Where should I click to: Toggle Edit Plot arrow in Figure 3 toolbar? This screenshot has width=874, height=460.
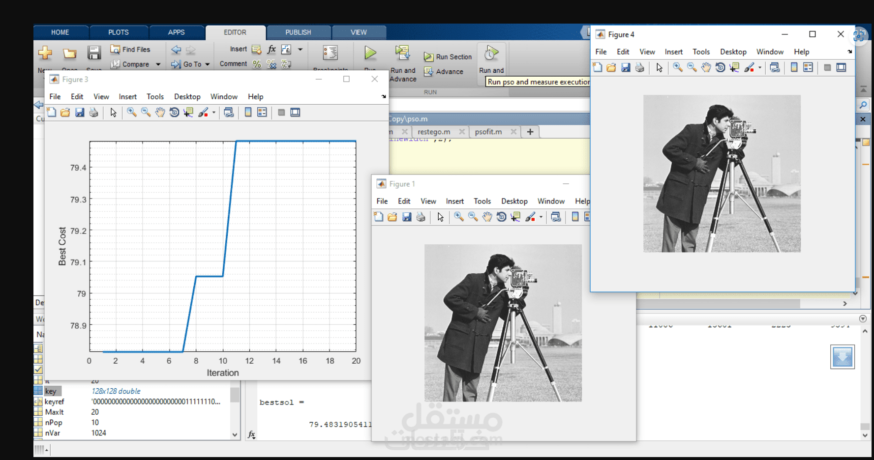click(x=114, y=113)
